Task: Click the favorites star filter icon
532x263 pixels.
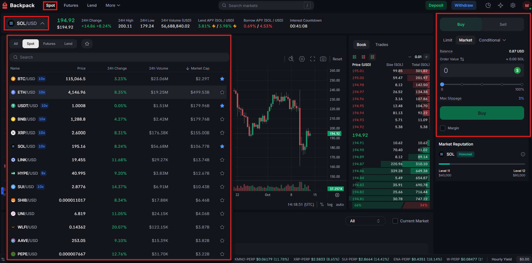Action: coord(87,44)
